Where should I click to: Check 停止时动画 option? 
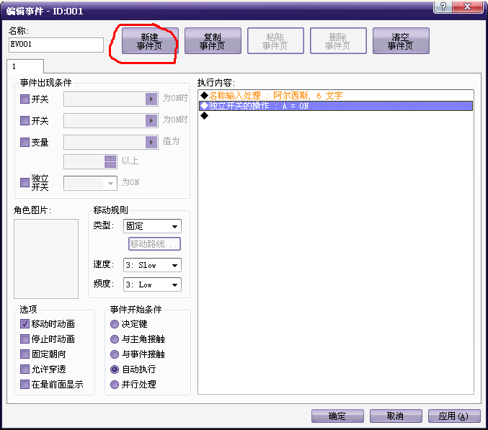[25, 339]
